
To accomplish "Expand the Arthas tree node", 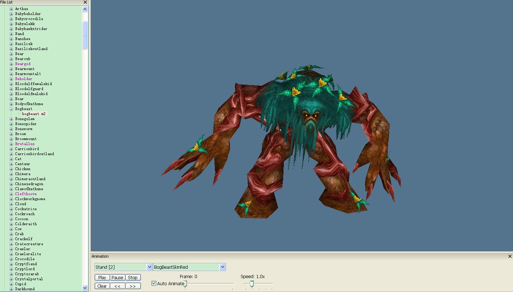I will coord(11,9).
